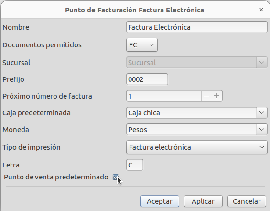The image size is (270, 211).
Task: Click the Cancelar button
Action: pyautogui.click(x=247, y=201)
